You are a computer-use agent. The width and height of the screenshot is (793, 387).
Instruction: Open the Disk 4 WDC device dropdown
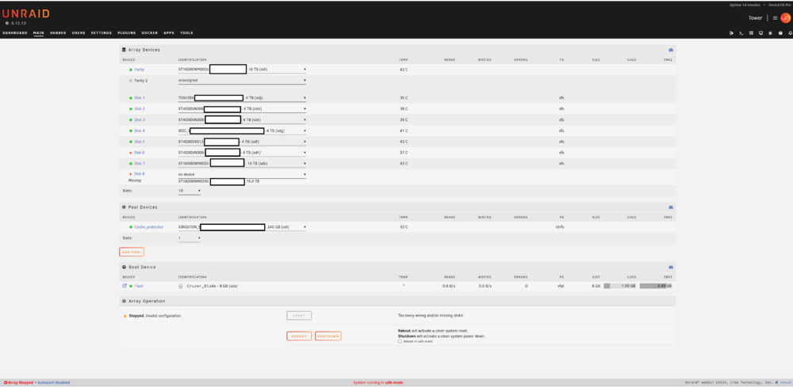point(242,131)
